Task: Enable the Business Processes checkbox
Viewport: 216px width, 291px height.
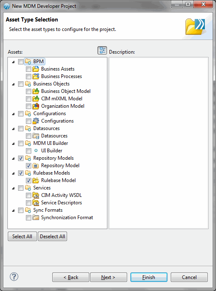Action: (x=28, y=76)
